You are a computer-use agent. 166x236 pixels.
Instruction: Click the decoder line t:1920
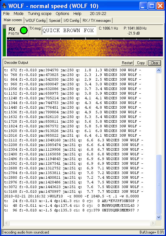[x=72, y=131]
